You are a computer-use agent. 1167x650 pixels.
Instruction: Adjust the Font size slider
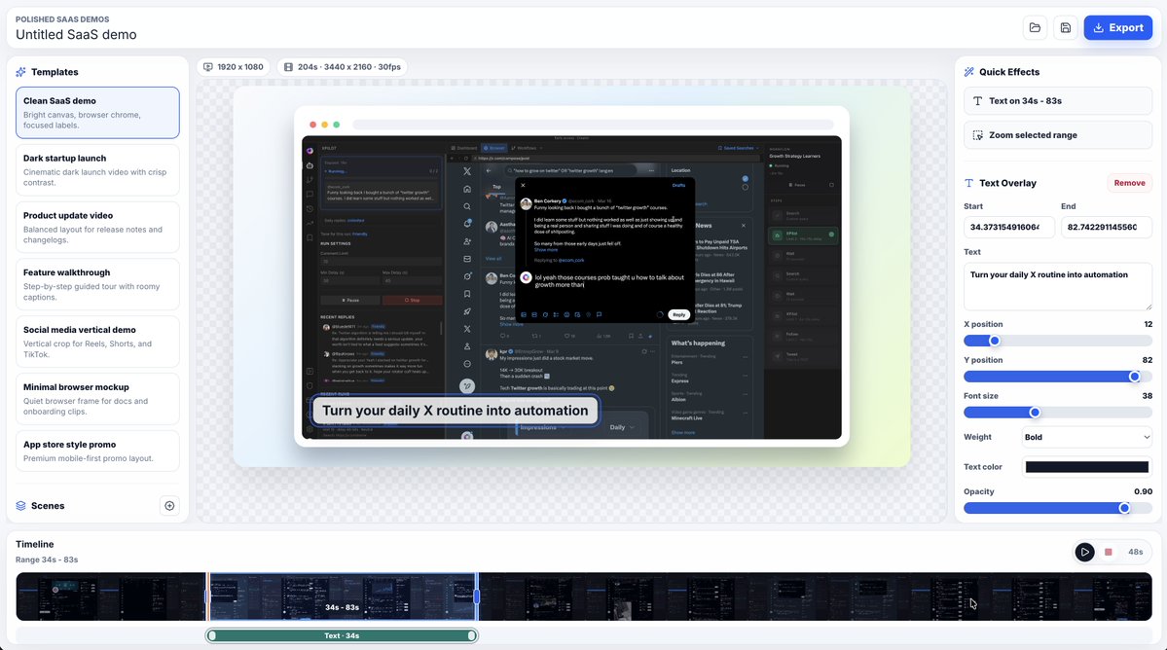(x=1058, y=412)
